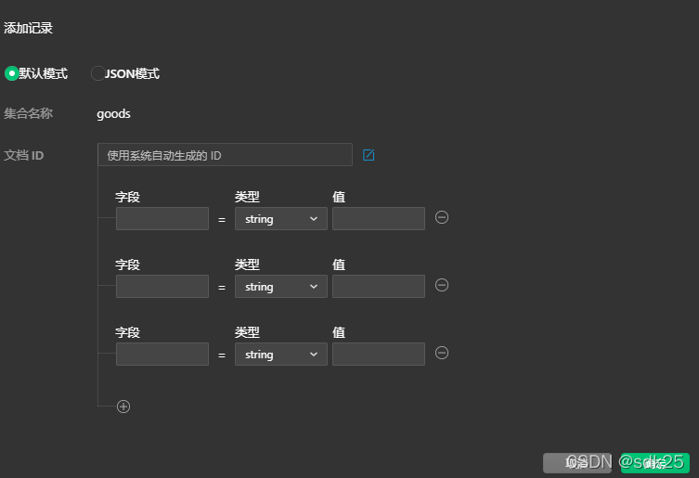Image resolution: width=699 pixels, height=478 pixels.
Task: Focus the first row's 字段 input
Action: point(162,218)
